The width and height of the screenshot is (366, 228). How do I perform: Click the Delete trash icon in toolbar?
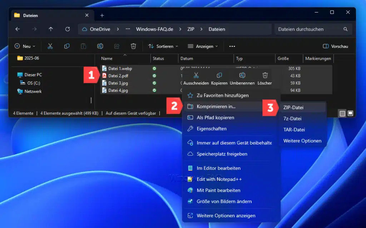[x=133, y=46]
